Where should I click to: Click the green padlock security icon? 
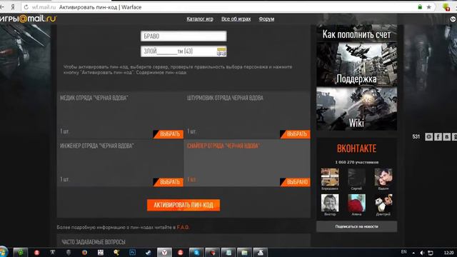click(420, 7)
